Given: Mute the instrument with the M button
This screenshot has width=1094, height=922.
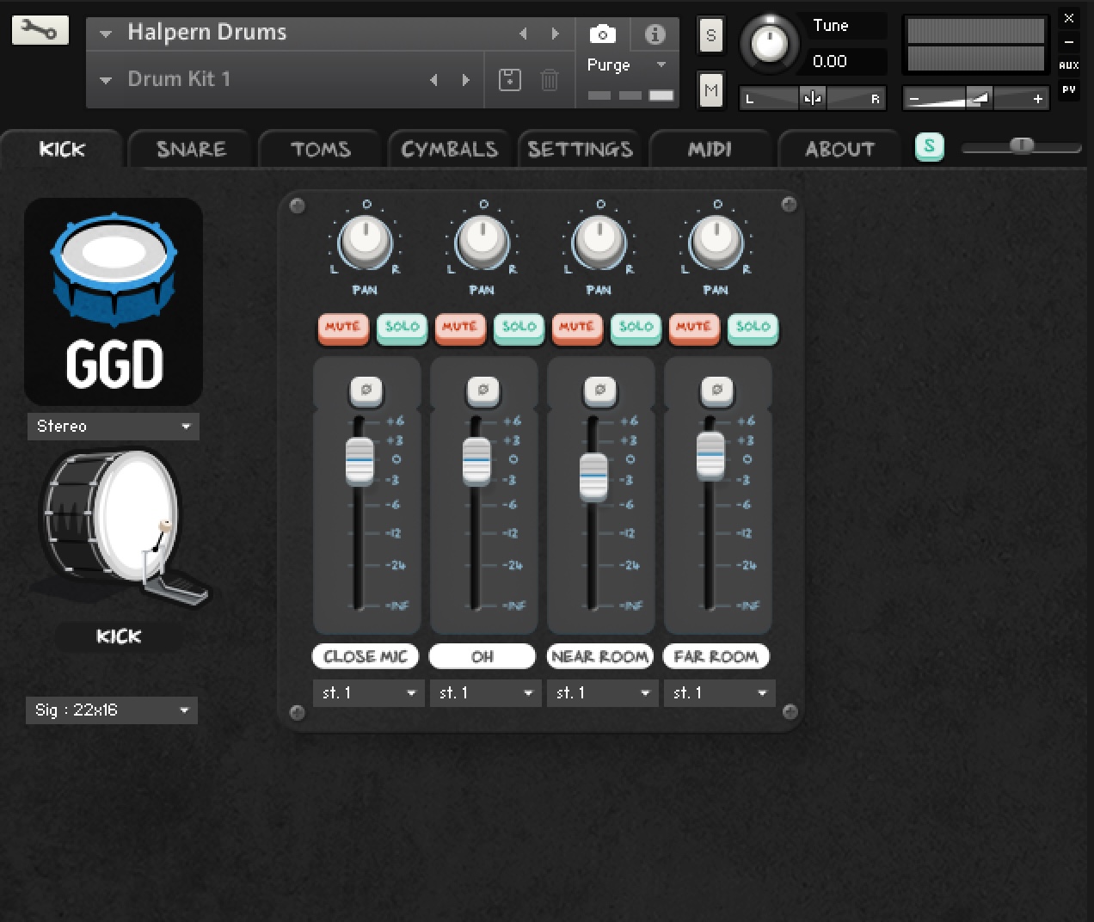Looking at the screenshot, I should point(710,89).
